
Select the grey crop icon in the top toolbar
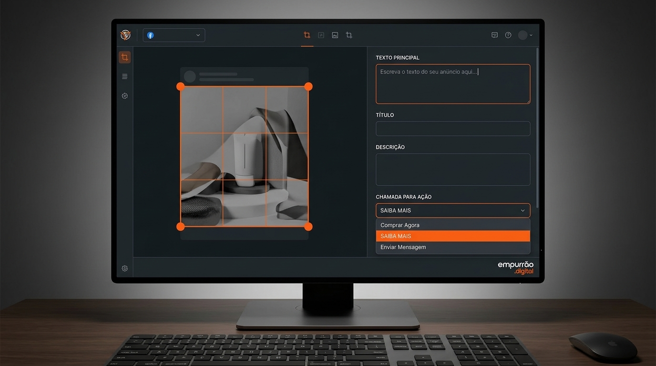(x=349, y=35)
